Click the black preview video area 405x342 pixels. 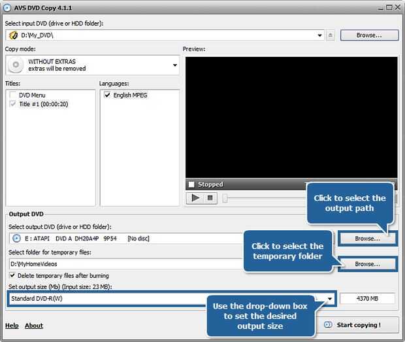[x=291, y=117]
